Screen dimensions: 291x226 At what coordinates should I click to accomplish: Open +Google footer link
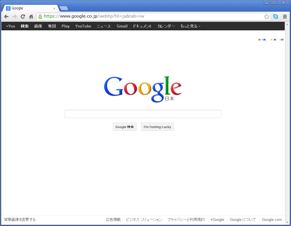(217, 219)
